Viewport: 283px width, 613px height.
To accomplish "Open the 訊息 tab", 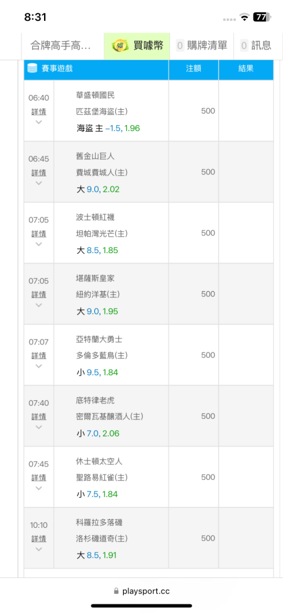I will pos(257,46).
